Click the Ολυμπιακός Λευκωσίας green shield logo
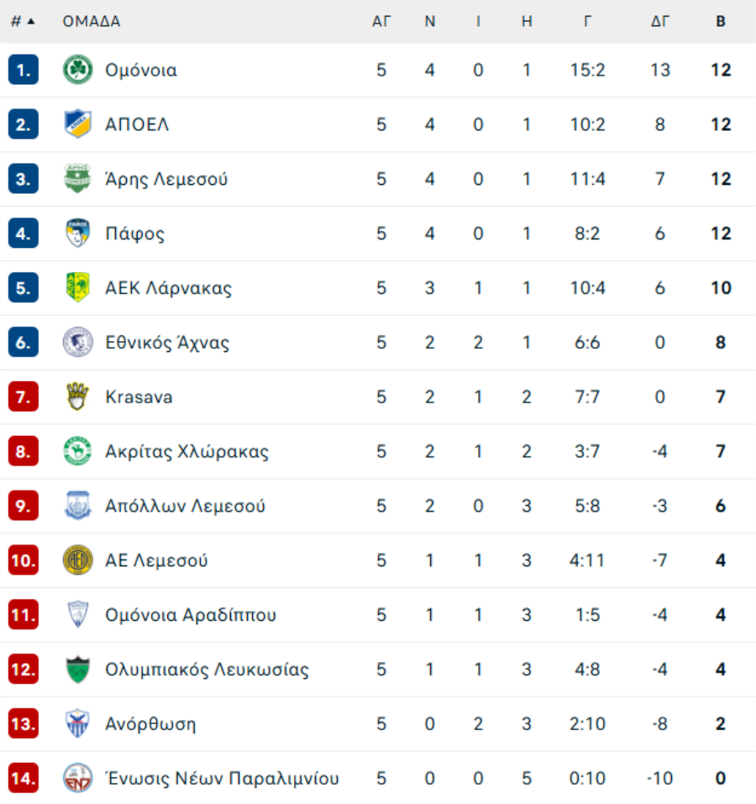 pos(77,669)
